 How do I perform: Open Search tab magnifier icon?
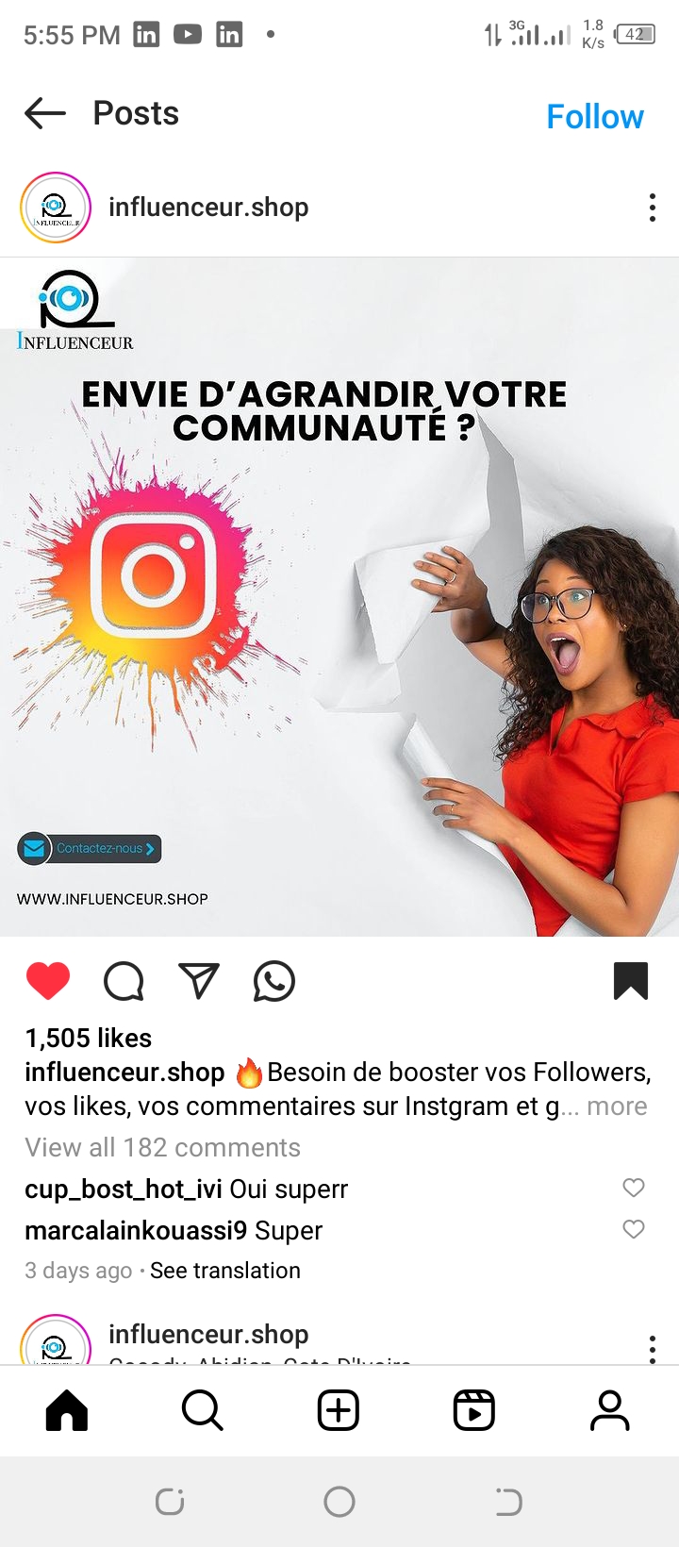tap(203, 1411)
